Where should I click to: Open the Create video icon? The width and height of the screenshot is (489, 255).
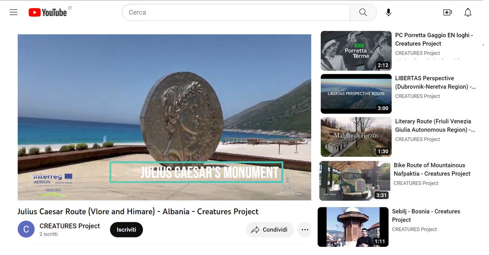(x=447, y=12)
